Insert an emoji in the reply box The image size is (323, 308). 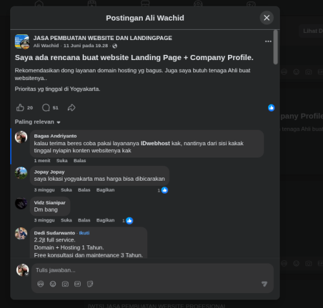click(53, 284)
